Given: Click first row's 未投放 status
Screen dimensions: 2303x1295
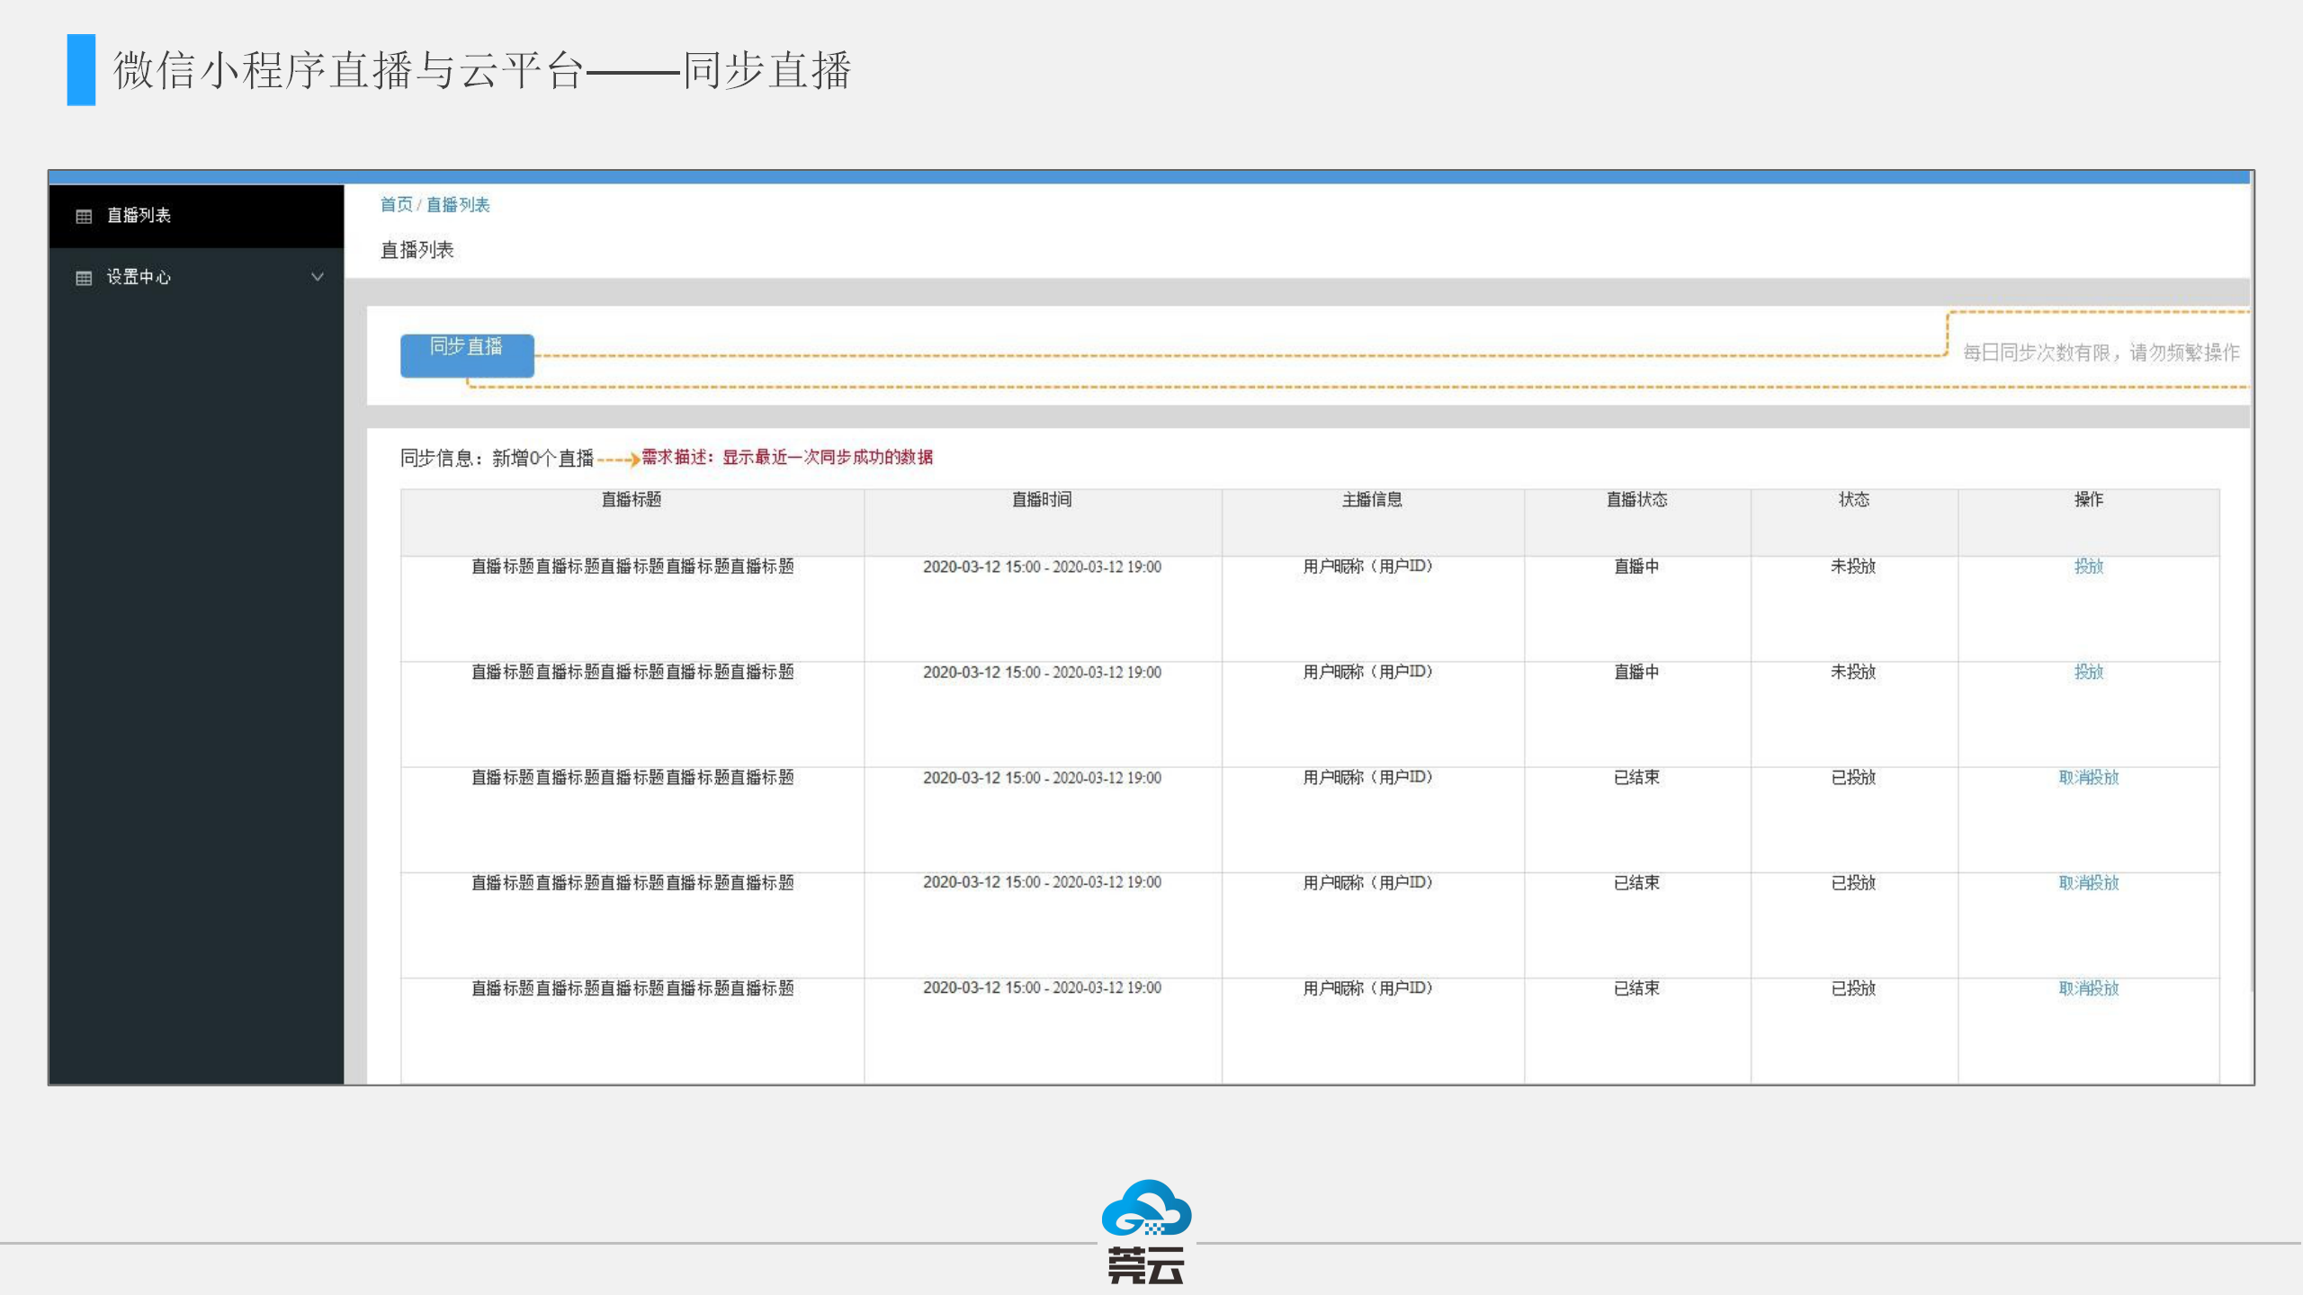Looking at the screenshot, I should click(x=1853, y=567).
